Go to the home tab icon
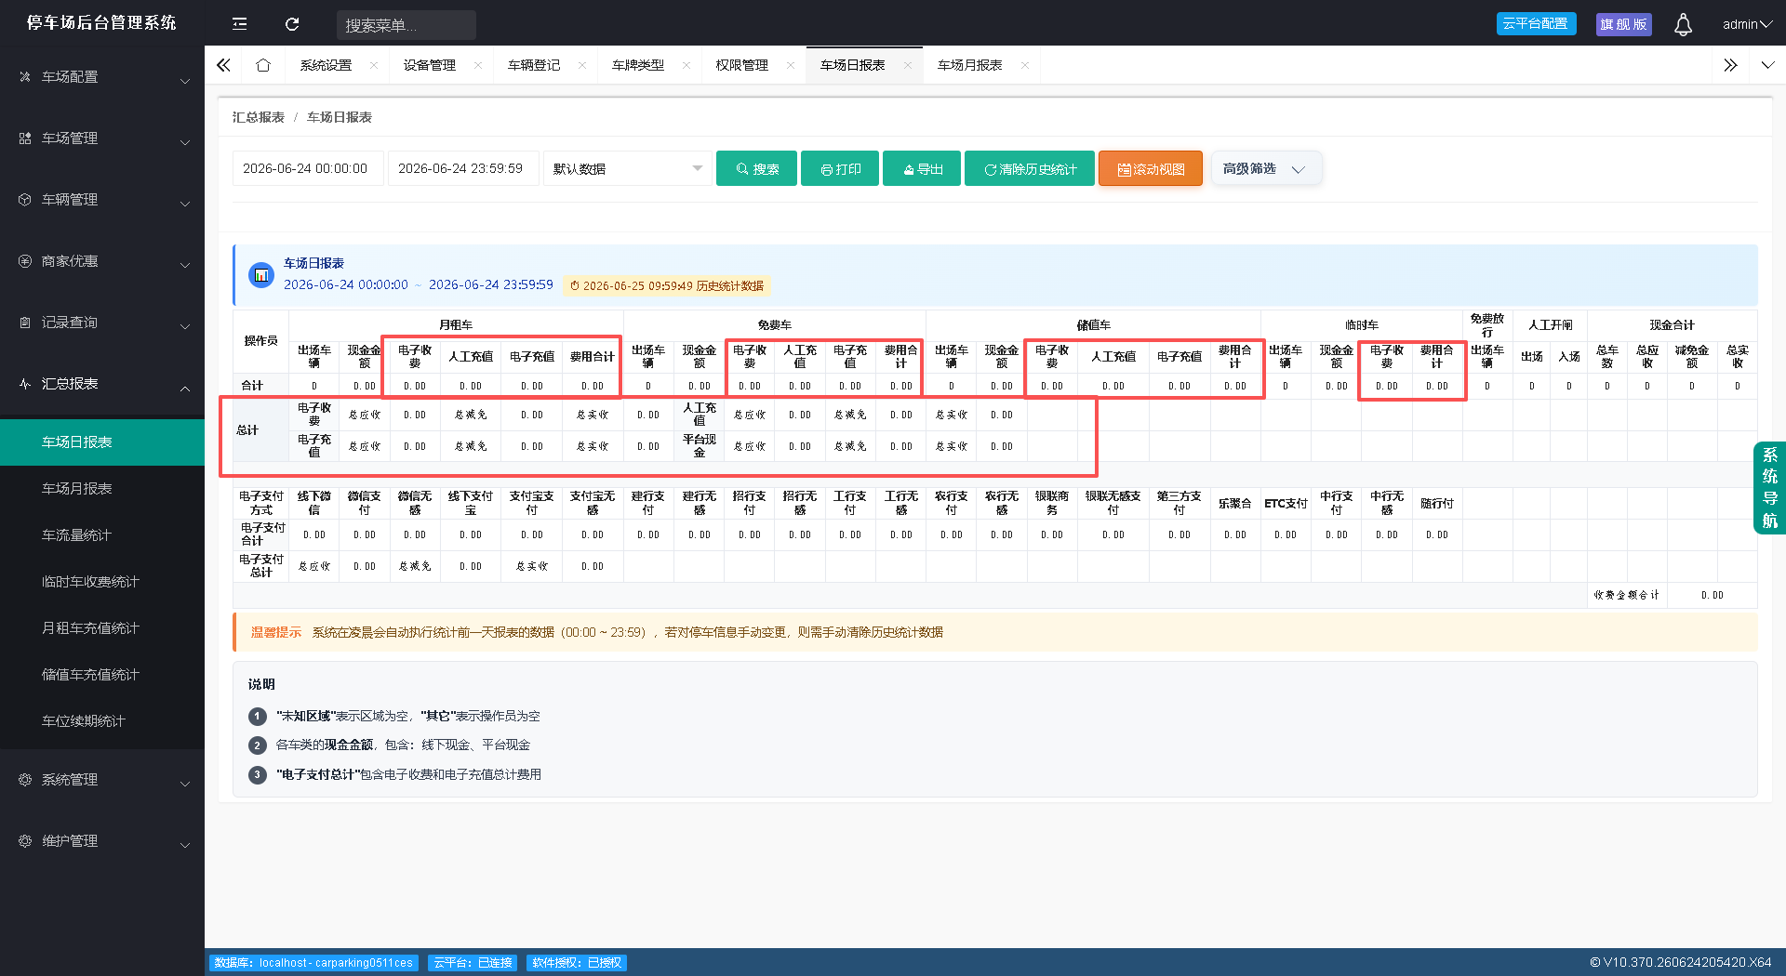 click(263, 65)
